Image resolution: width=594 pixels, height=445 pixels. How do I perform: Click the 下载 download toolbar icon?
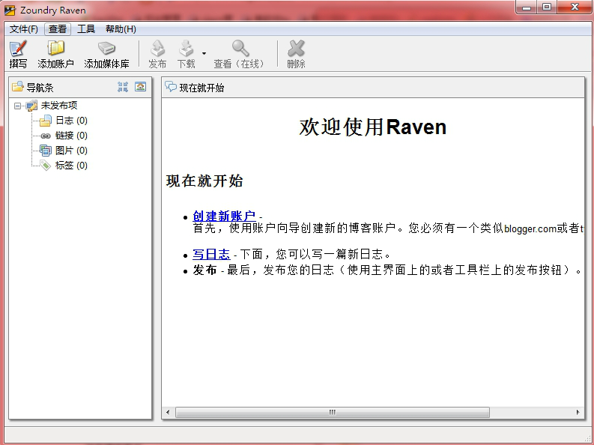pyautogui.click(x=186, y=48)
